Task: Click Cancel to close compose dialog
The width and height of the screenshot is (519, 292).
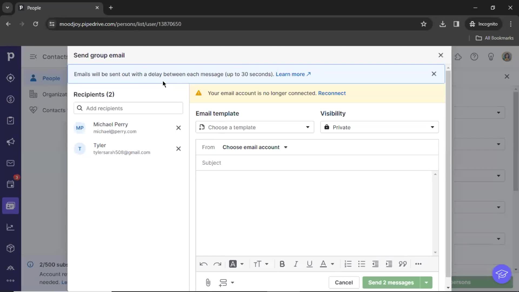Action: (x=344, y=282)
